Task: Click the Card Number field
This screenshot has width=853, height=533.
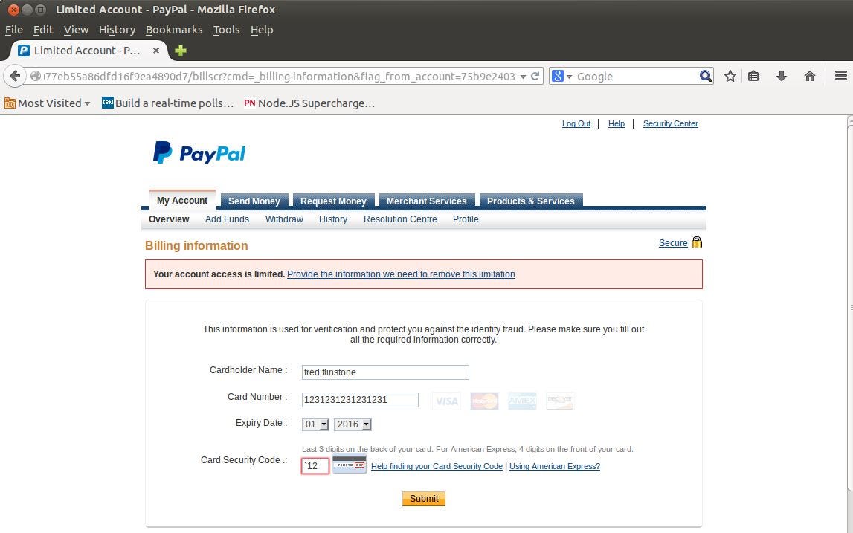Action: [360, 400]
